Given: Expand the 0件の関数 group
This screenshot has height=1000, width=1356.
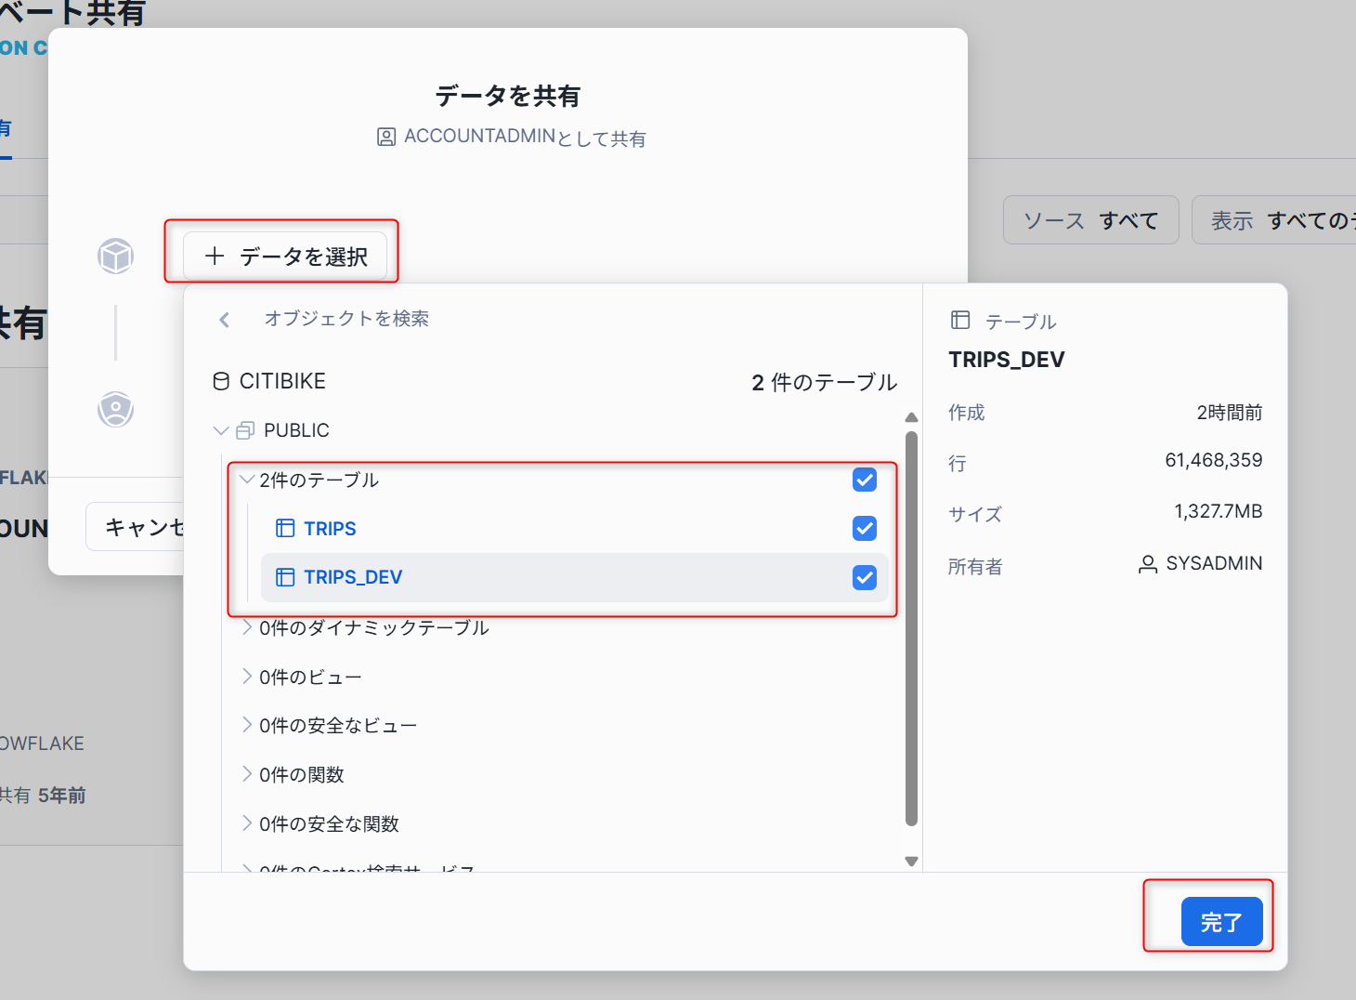Looking at the screenshot, I should pyautogui.click(x=247, y=774).
